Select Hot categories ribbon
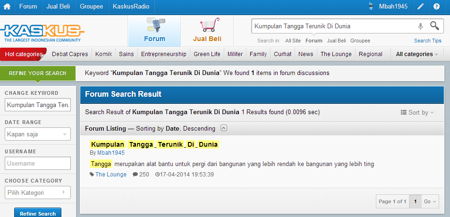Screen dimensions: 450x217 [24, 54]
